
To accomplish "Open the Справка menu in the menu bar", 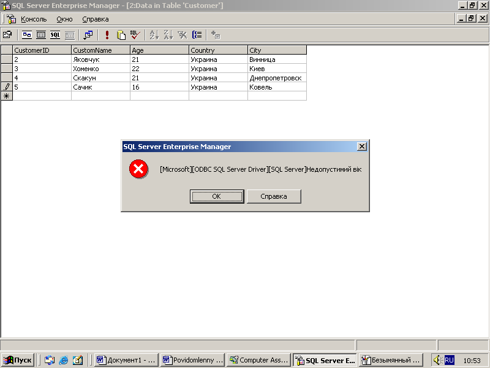I will [x=96, y=19].
